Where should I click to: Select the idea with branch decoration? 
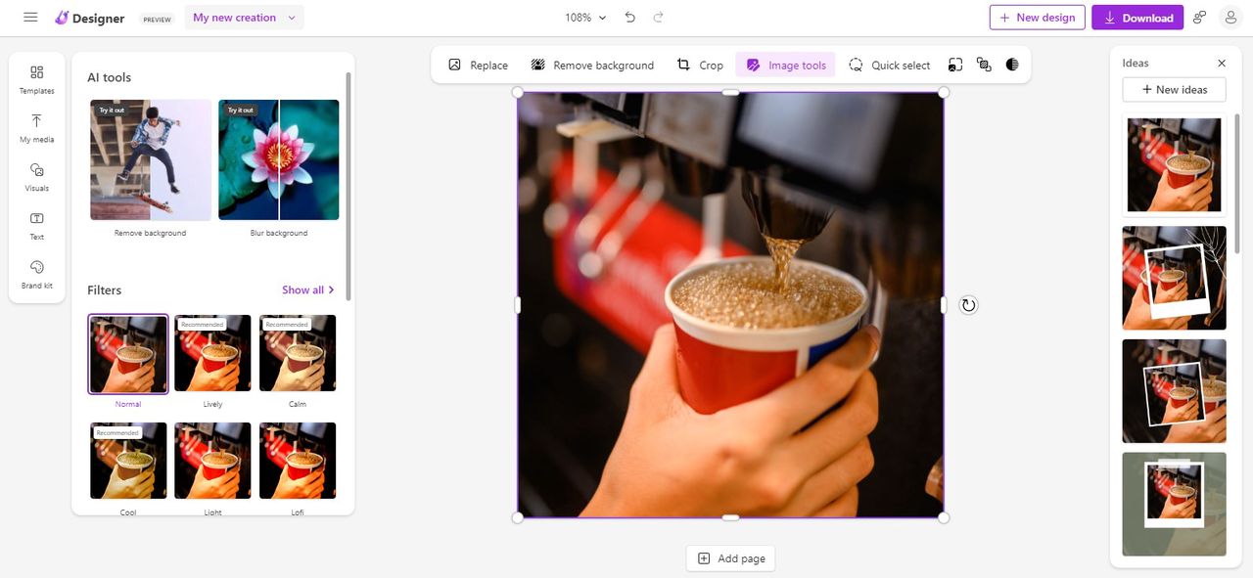tap(1174, 278)
